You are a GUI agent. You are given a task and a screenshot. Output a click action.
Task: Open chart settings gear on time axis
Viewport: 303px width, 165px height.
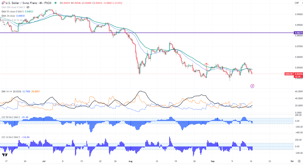299,161
